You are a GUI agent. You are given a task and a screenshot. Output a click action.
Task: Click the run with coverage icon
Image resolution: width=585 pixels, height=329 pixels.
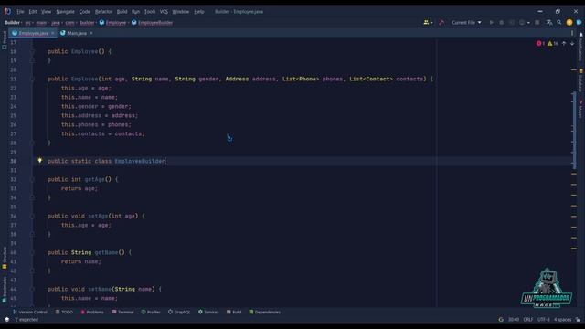click(512, 22)
